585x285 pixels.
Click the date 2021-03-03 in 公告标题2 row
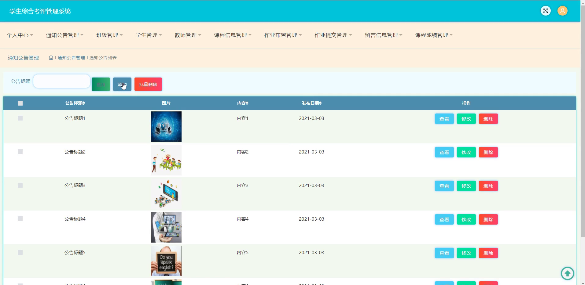(311, 152)
